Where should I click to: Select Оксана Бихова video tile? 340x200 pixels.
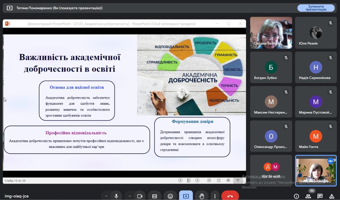(x=271, y=33)
